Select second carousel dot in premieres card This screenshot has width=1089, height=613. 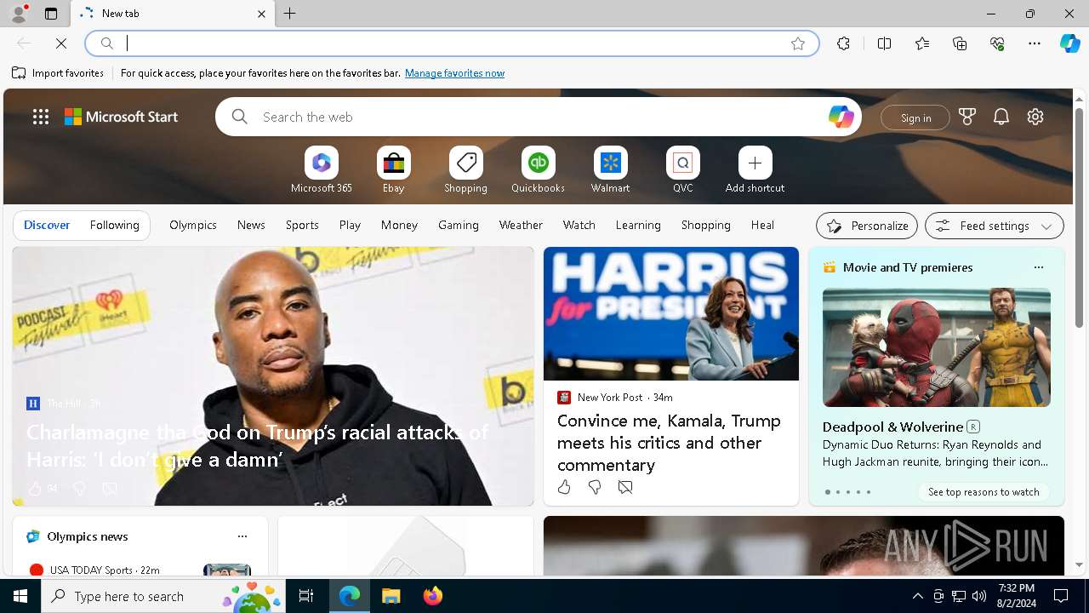tap(838, 492)
